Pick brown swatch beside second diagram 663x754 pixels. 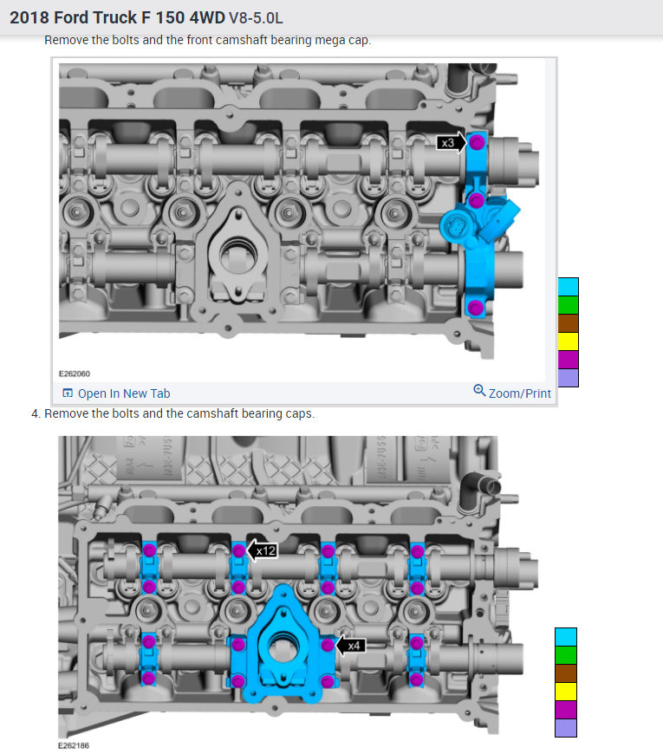[x=566, y=673]
